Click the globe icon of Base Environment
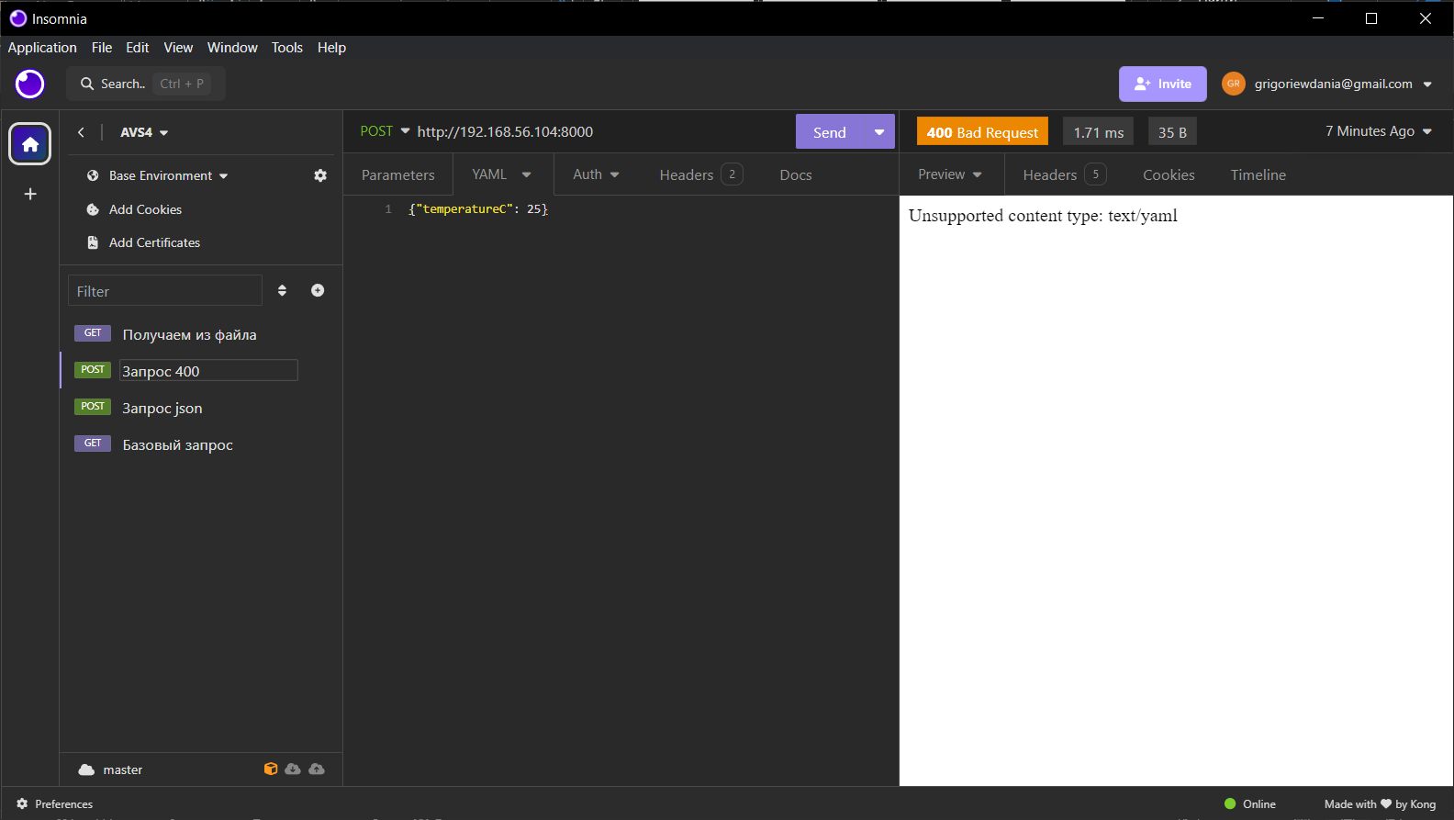1454x820 pixels. click(93, 175)
